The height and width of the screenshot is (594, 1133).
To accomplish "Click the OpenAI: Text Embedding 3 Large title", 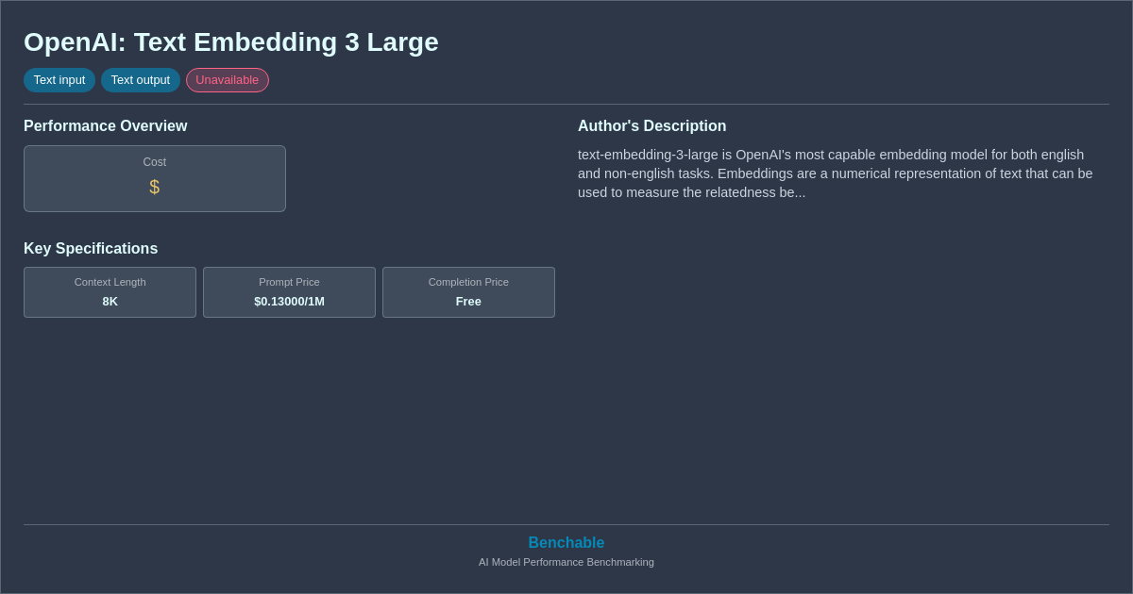I will click(230, 41).
